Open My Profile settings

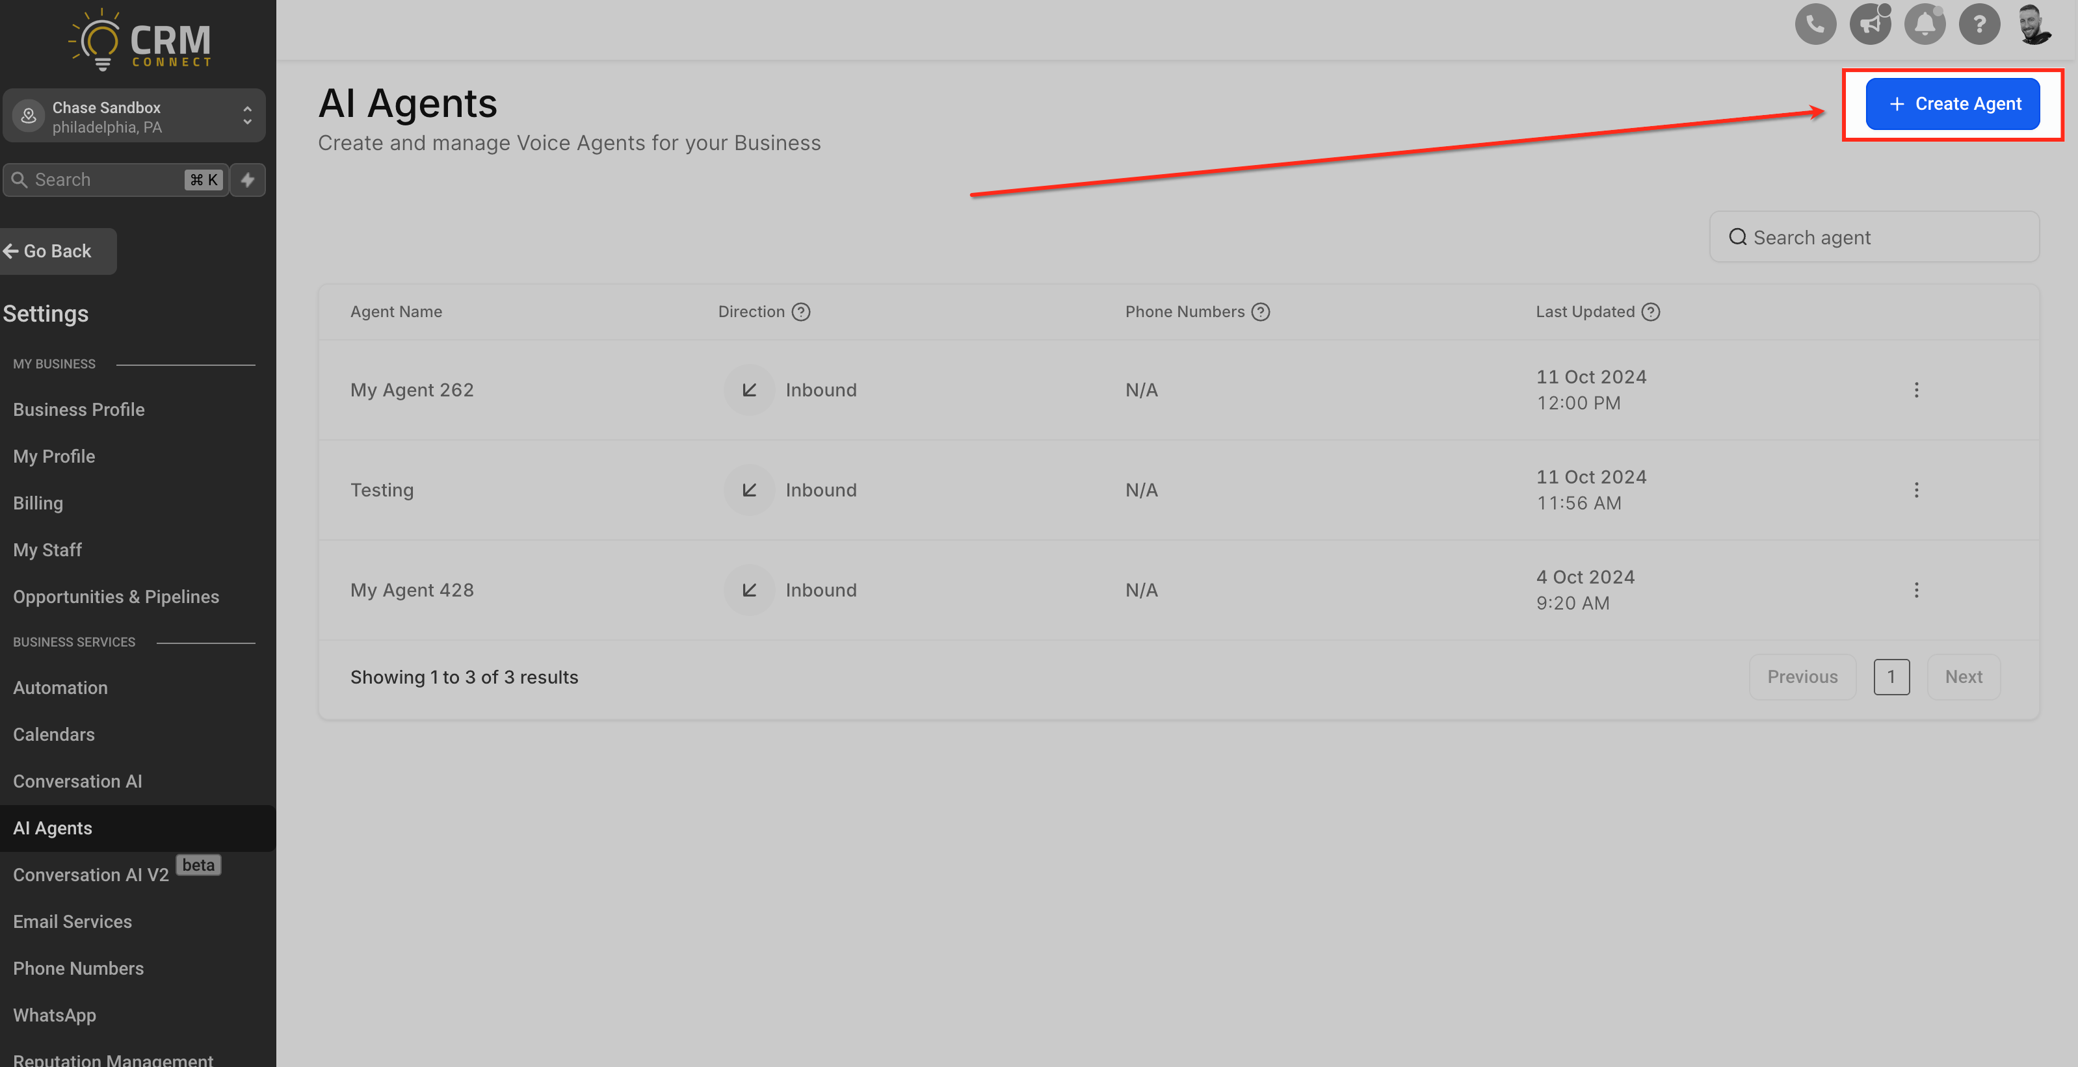tap(54, 456)
